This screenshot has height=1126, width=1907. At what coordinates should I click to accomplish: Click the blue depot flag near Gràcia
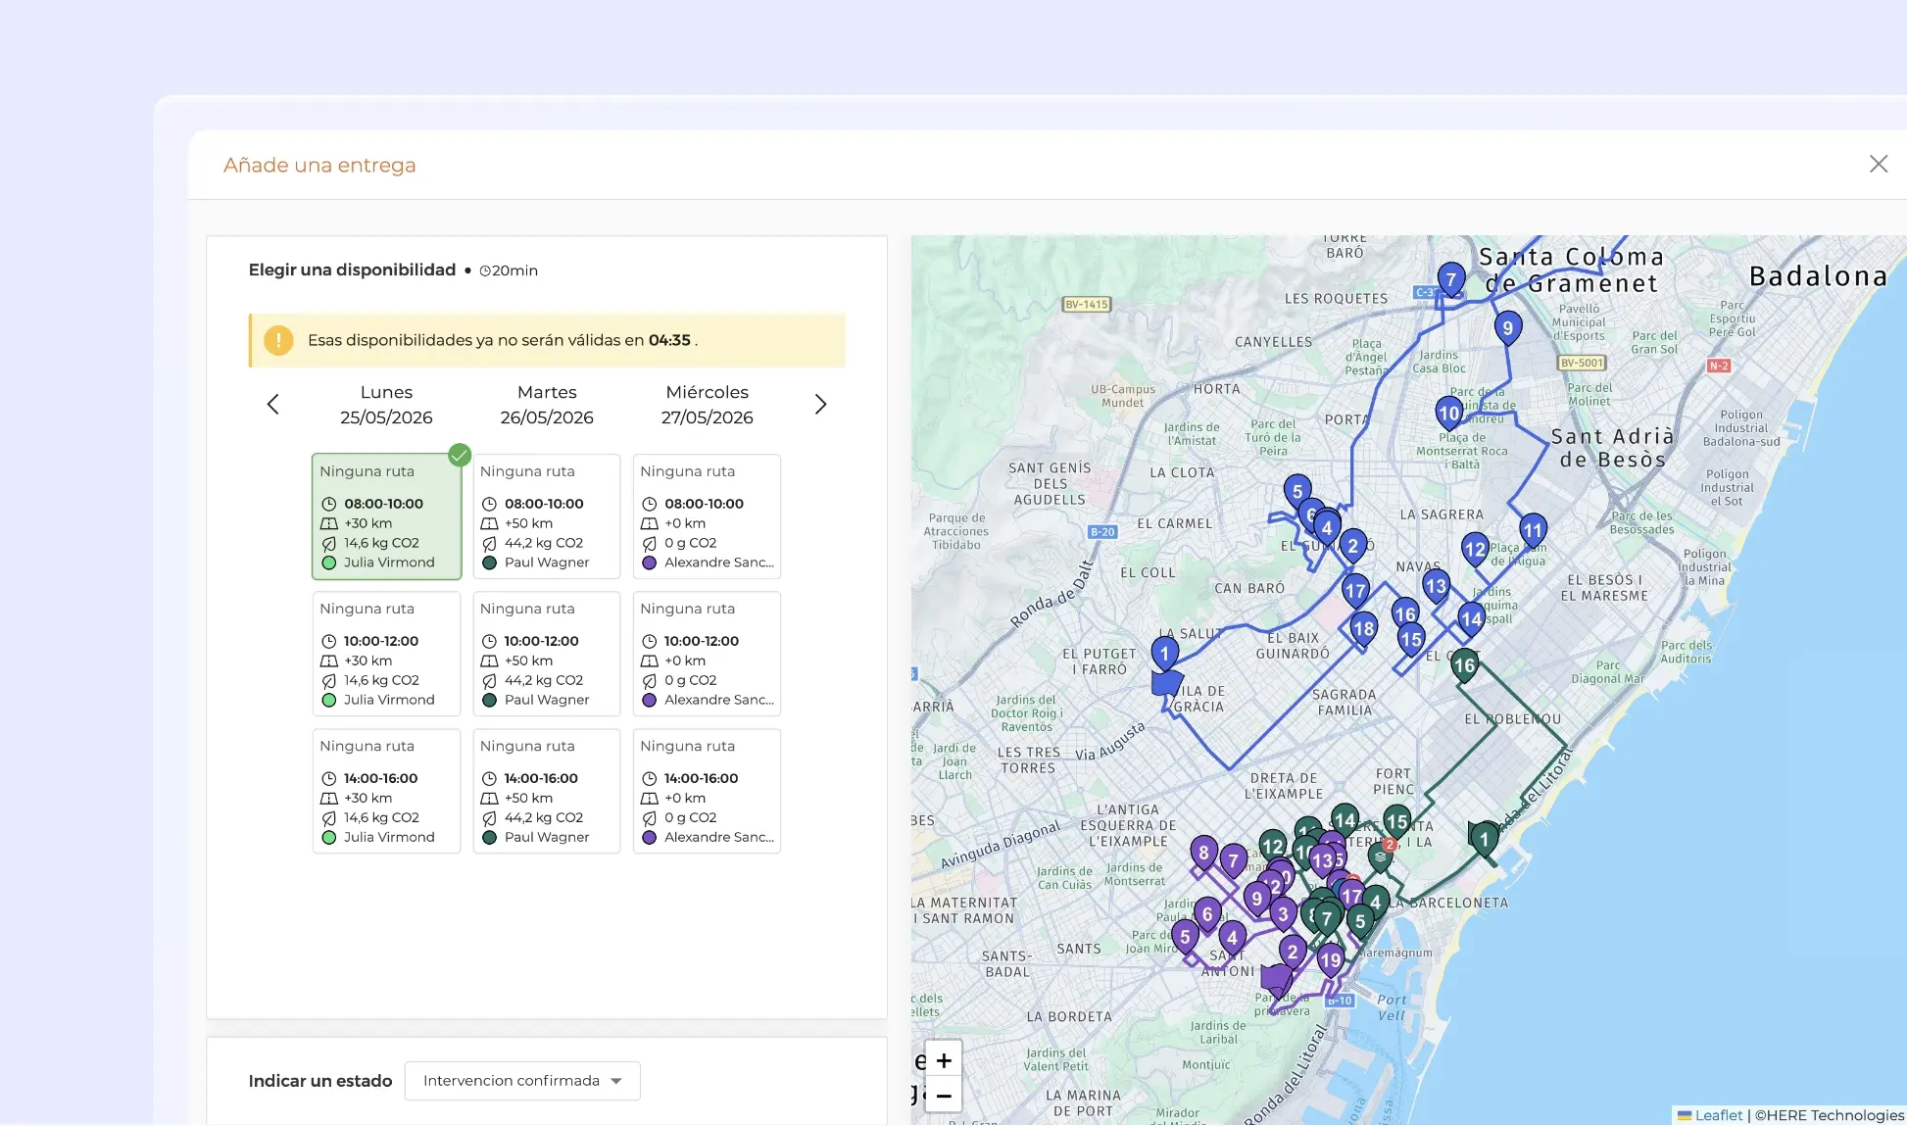1166,684
